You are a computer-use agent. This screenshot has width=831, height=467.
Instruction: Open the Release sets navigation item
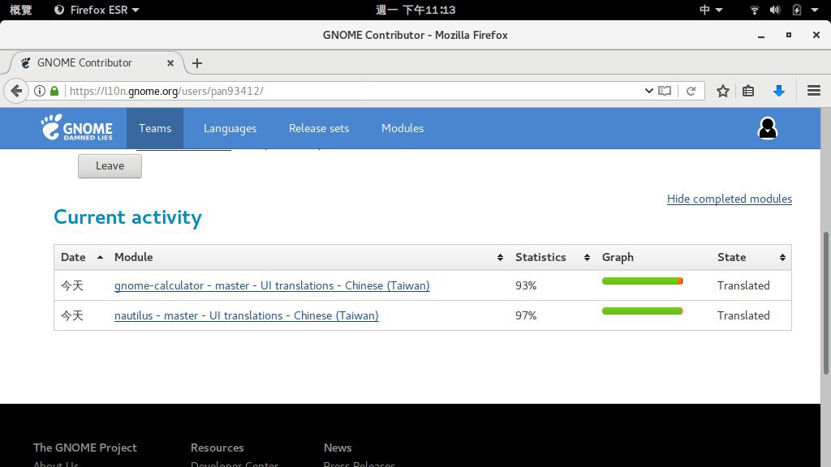tap(319, 128)
